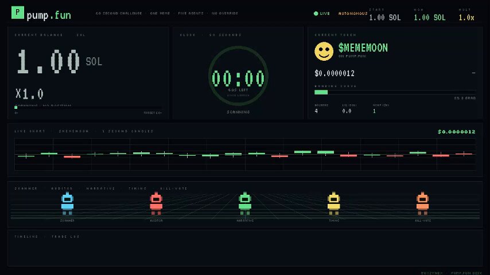The width and height of the screenshot is (490, 275).
Task: Click the NOW 1.00 SOL value
Action: coord(430,18)
